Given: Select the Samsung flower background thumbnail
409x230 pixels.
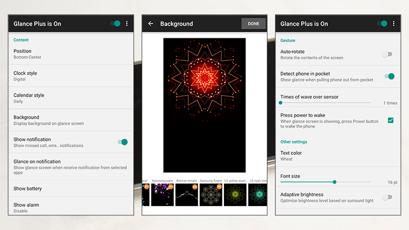Looking at the screenshot, I should pyautogui.click(x=211, y=195).
